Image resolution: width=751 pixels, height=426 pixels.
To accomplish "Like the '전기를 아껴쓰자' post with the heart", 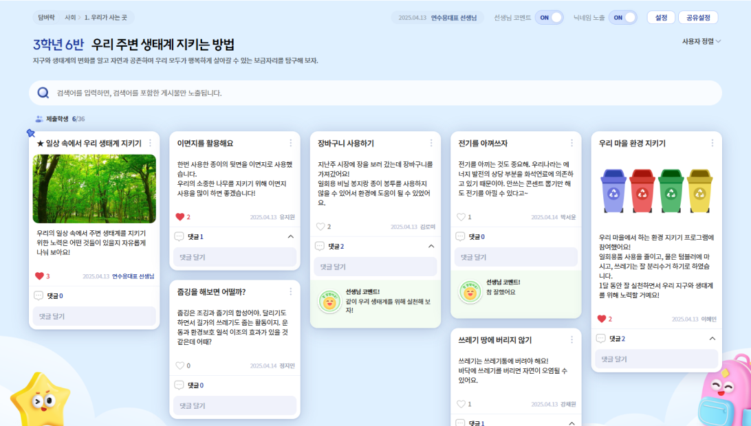I will [461, 217].
